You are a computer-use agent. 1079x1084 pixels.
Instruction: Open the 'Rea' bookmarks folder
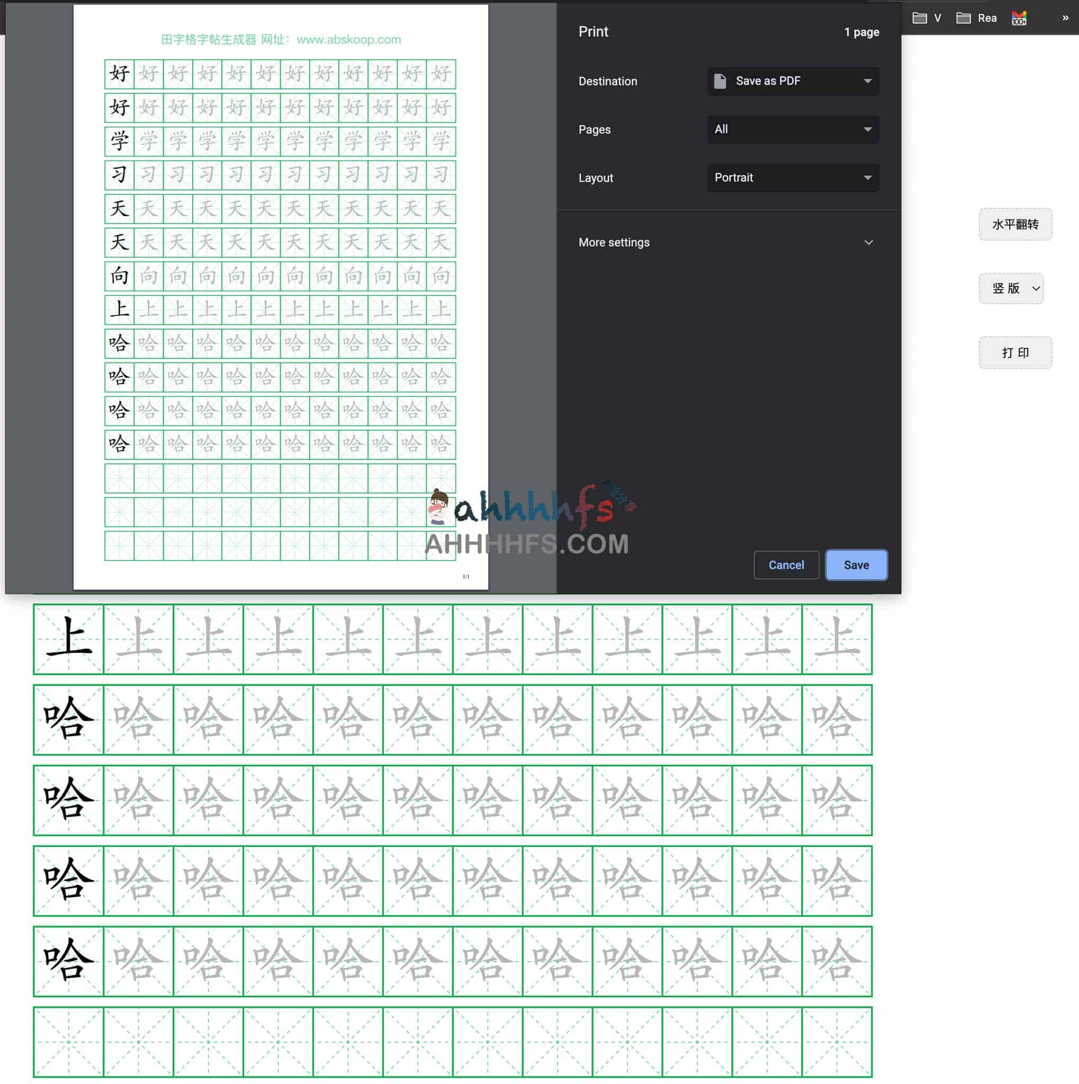pyautogui.click(x=976, y=18)
